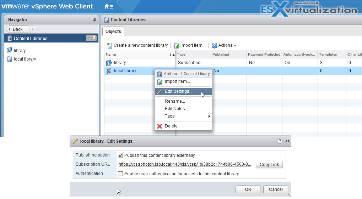Sort by Automatic Synch column

coord(299,55)
